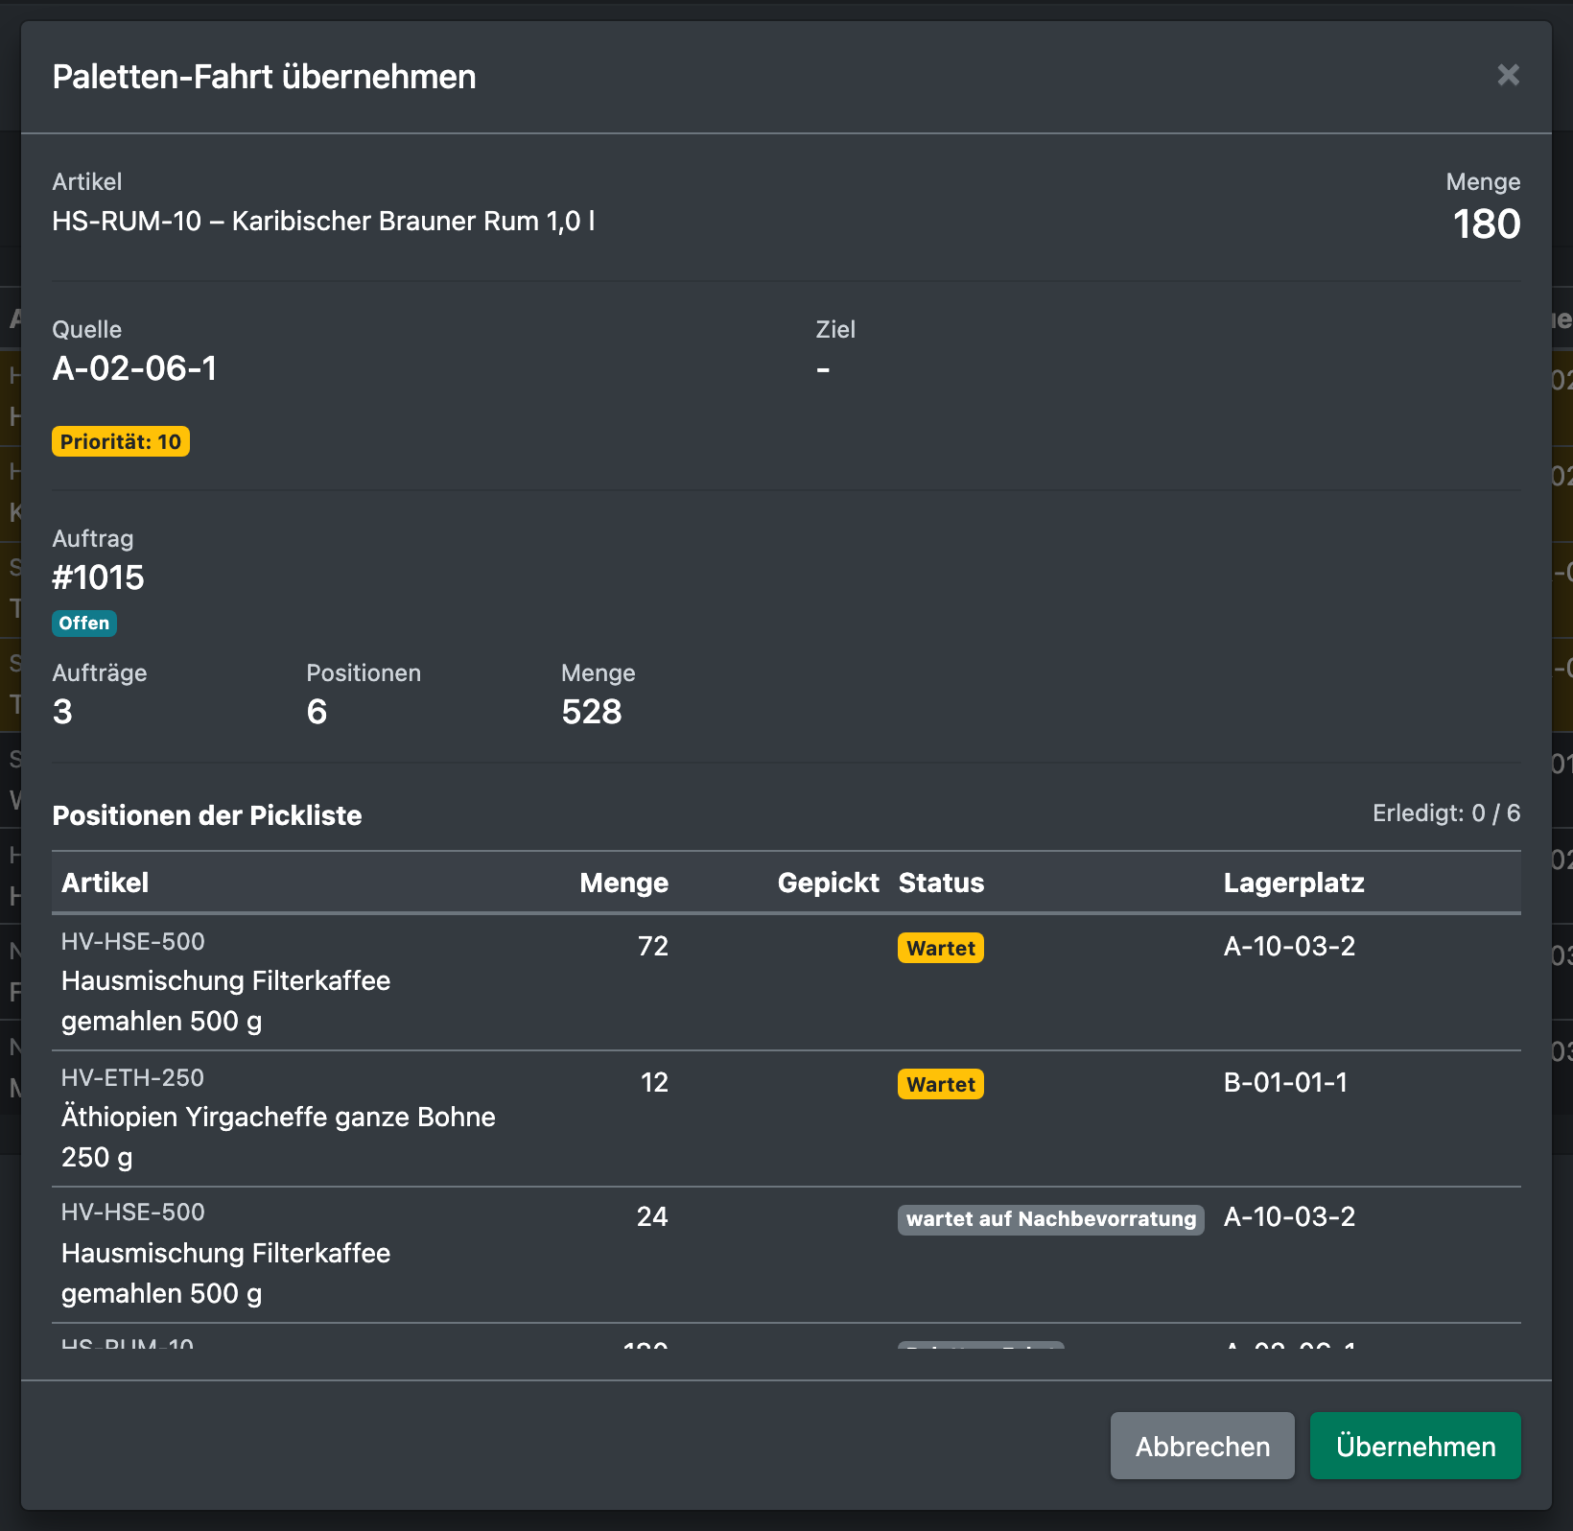Viewport: 1573px width, 1531px height.
Task: Select the Gepickt column header
Action: [828, 883]
